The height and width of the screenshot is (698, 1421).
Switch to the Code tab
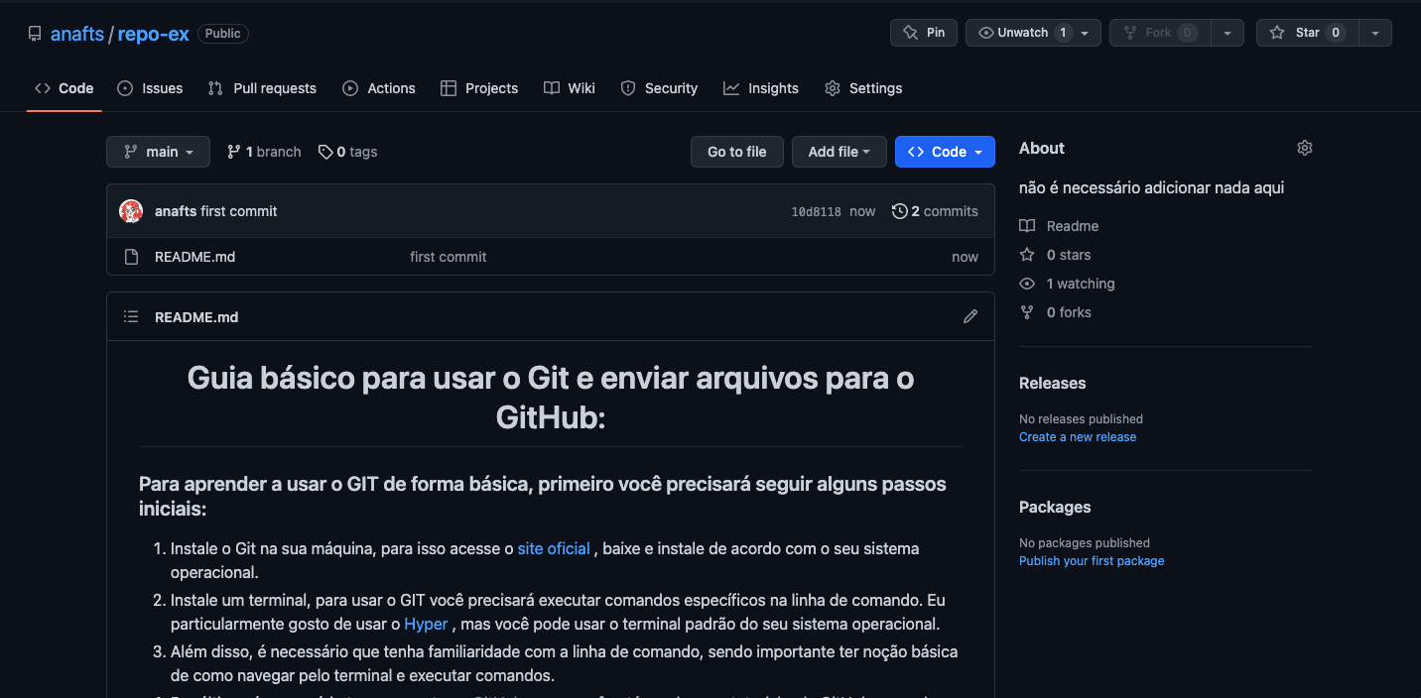click(65, 88)
